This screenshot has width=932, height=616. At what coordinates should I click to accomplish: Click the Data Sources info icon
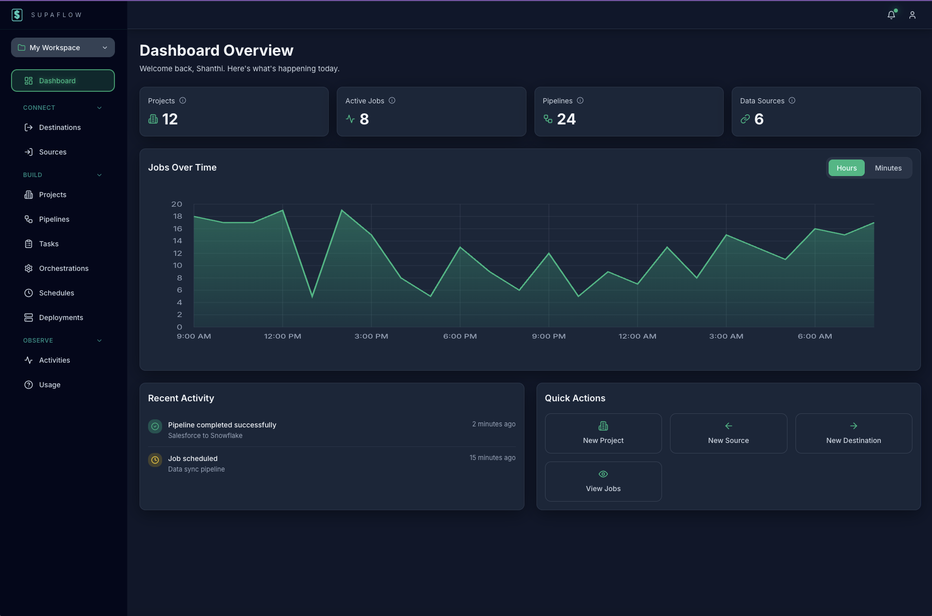click(792, 100)
